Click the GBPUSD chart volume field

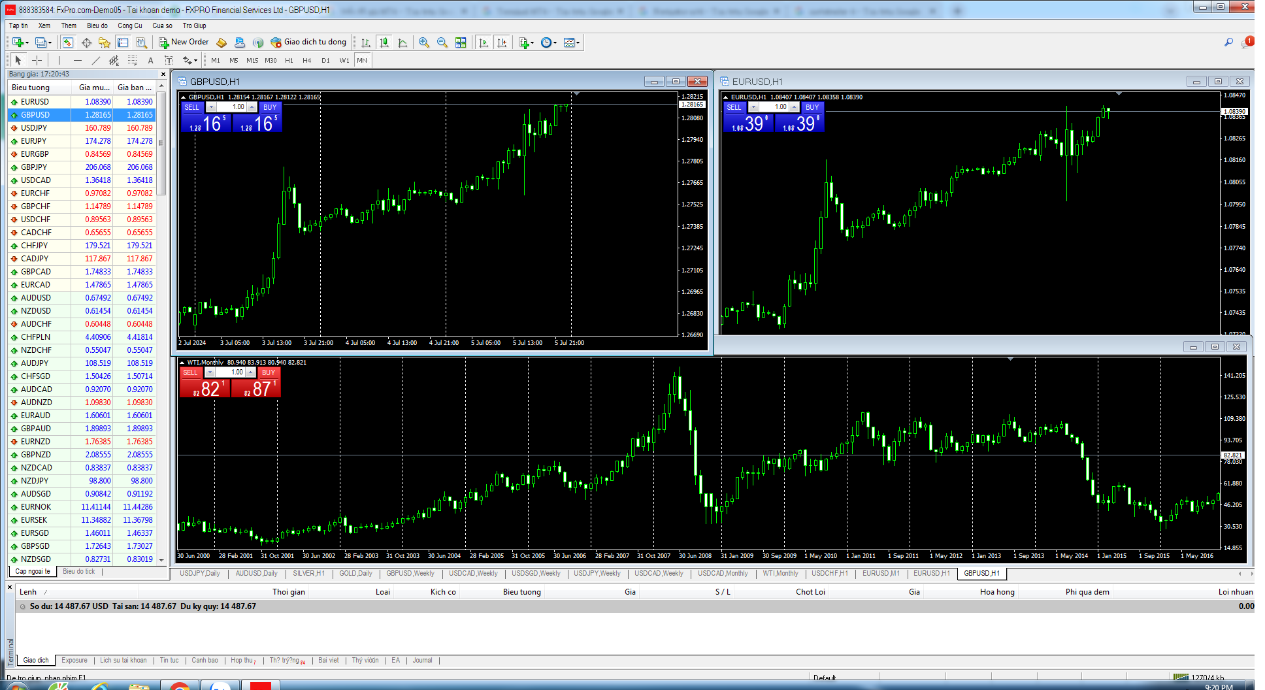231,107
